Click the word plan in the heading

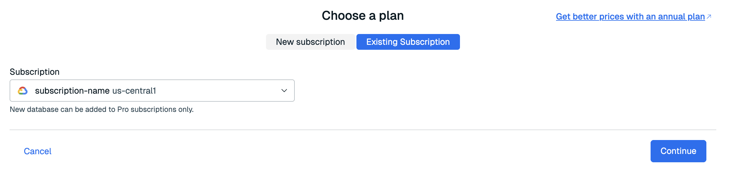click(391, 15)
